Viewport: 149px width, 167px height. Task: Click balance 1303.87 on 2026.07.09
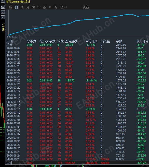(121, 116)
